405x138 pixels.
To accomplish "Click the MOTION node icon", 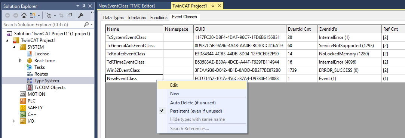I will click(23, 94).
